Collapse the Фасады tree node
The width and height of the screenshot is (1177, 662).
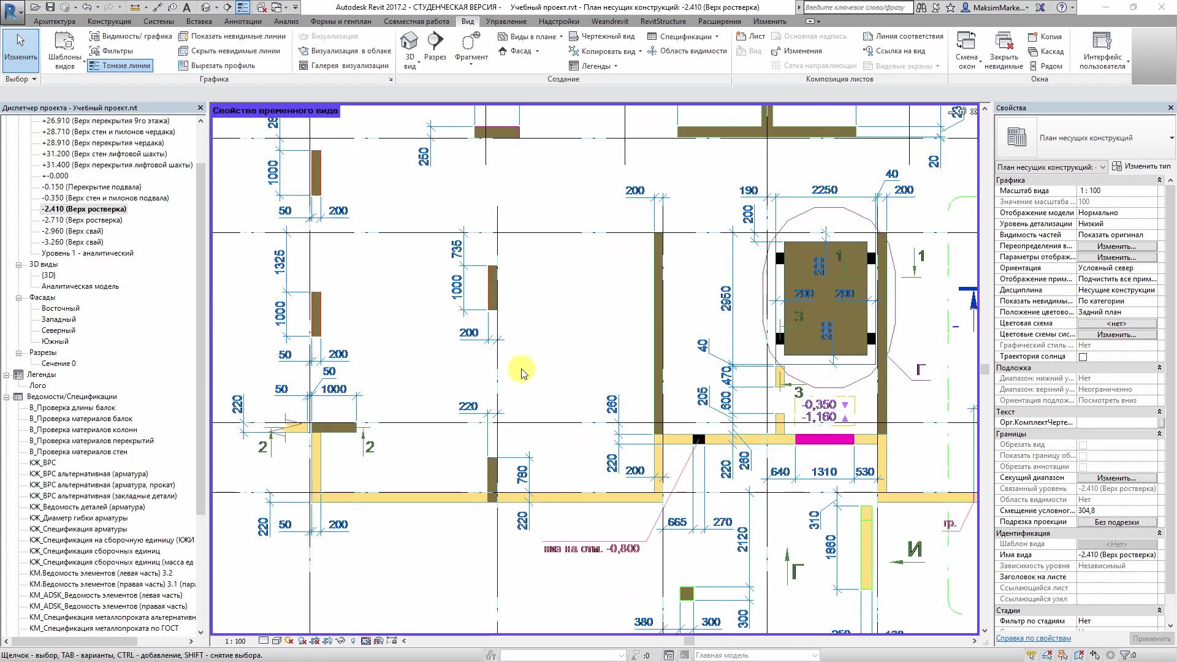(x=18, y=298)
